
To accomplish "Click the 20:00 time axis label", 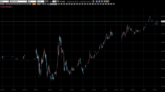I will coord(155,90).
